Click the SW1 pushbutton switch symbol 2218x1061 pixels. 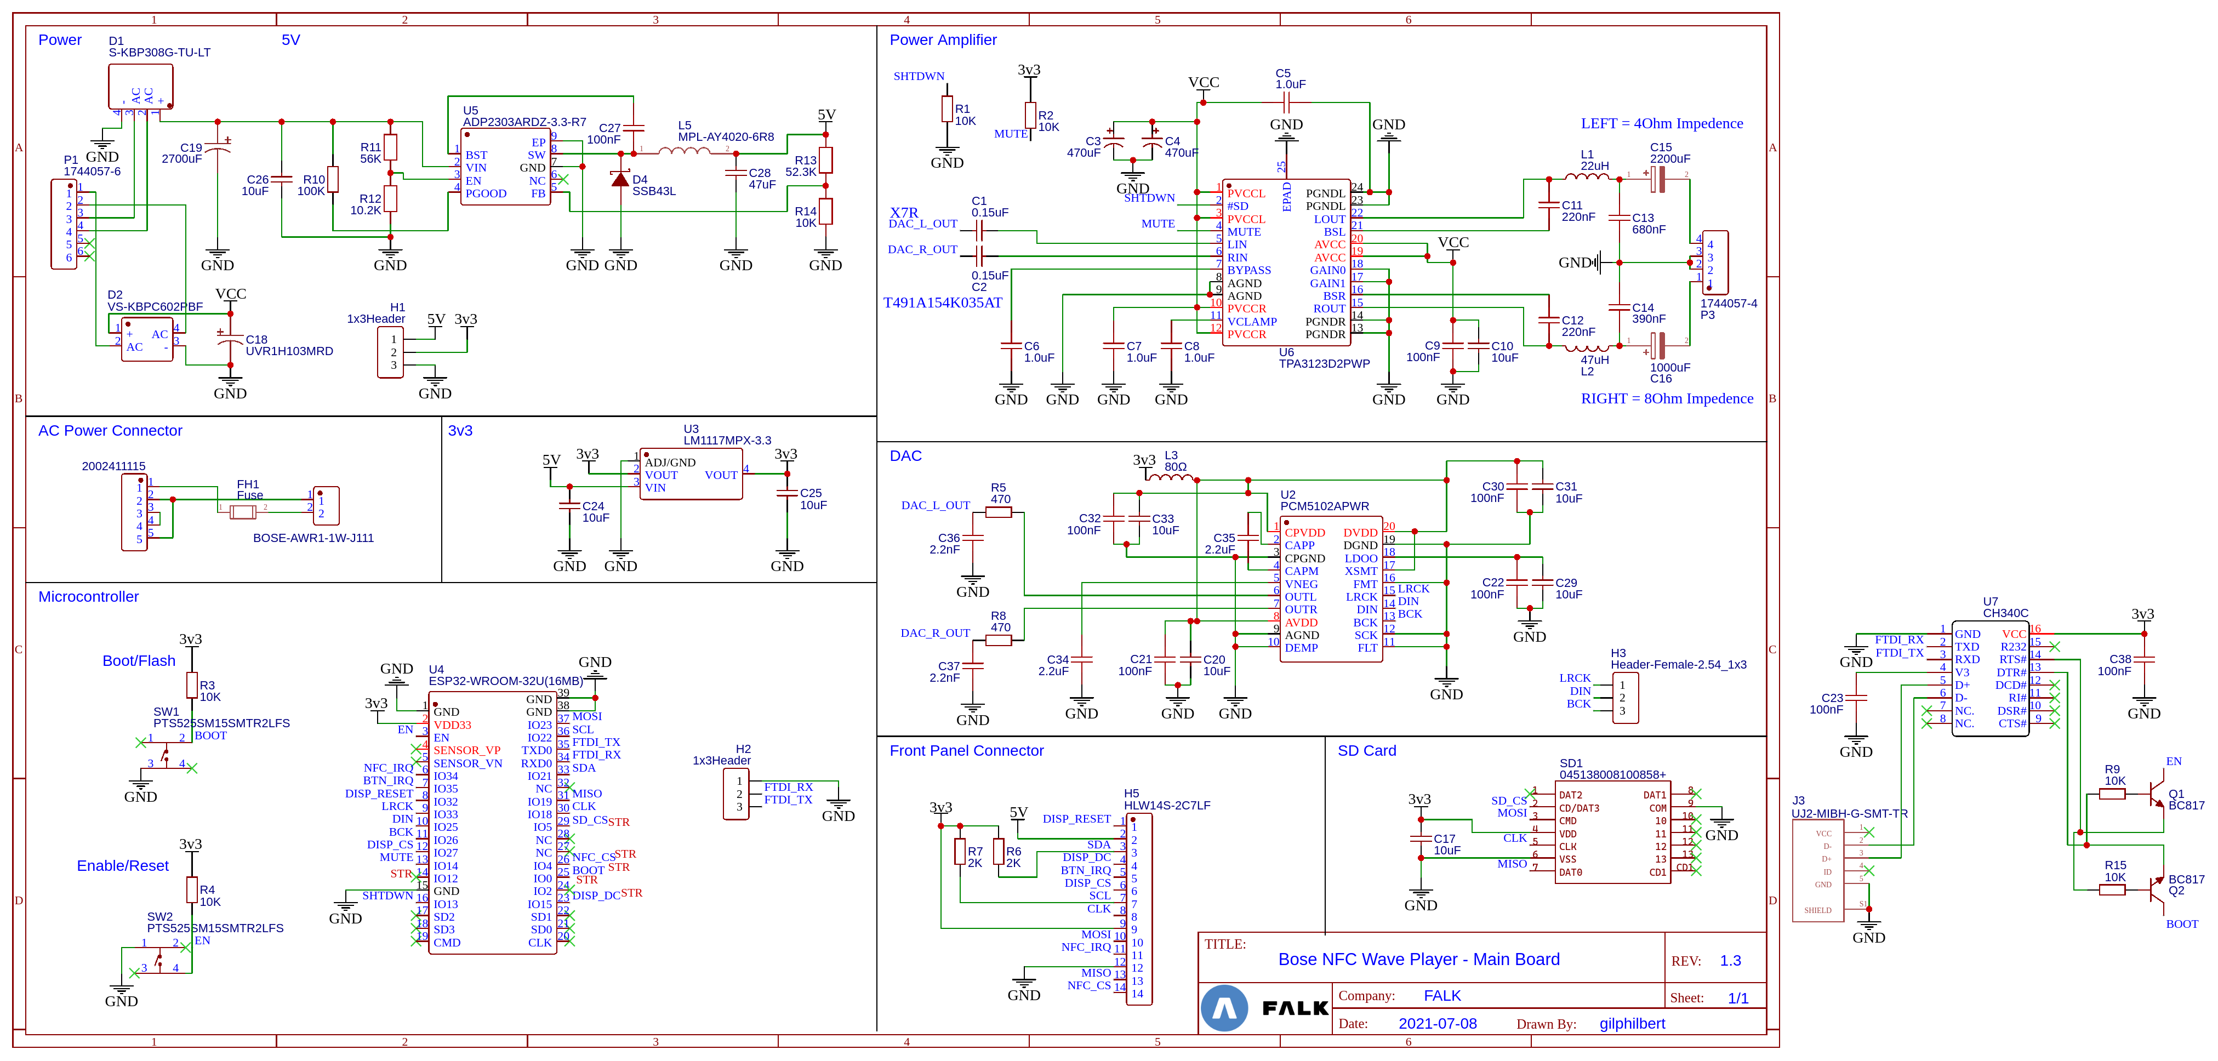[x=166, y=754]
